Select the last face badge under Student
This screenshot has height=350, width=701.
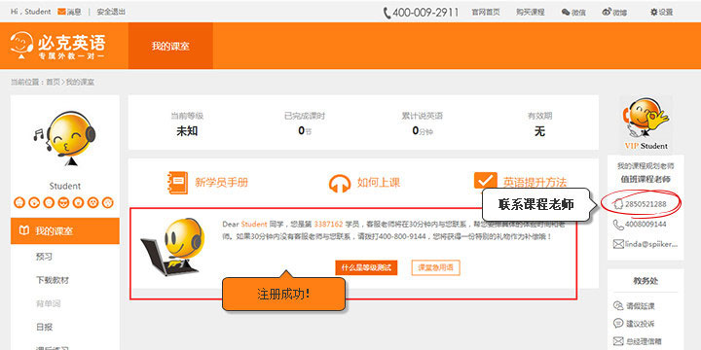pyautogui.click(x=108, y=202)
